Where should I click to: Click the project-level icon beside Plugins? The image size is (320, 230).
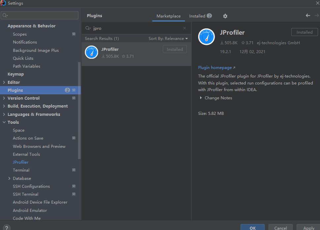pyautogui.click(x=74, y=90)
